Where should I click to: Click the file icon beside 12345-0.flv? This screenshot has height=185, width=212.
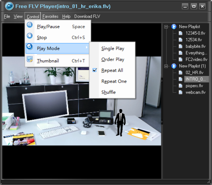181,33
